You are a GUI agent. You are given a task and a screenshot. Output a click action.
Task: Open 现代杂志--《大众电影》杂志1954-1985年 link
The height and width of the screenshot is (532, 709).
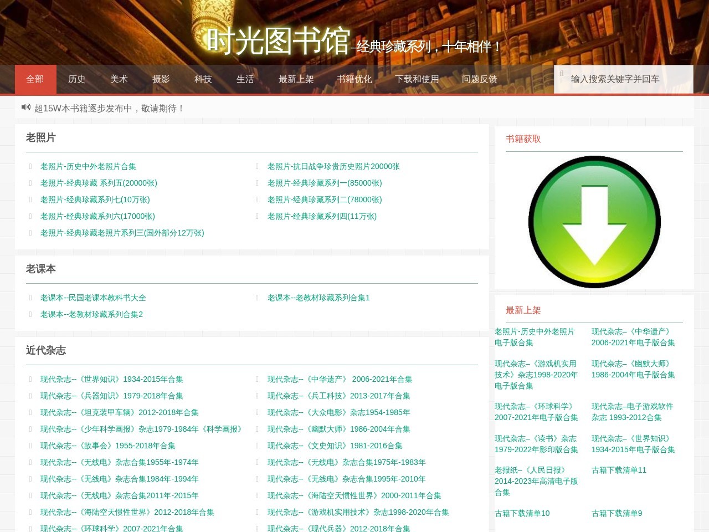(x=338, y=412)
